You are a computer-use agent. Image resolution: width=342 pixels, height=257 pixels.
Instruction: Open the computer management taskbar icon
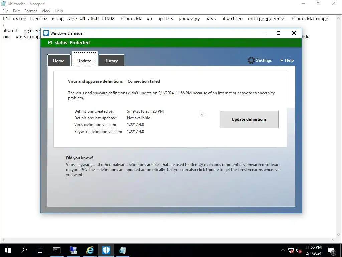[73, 250]
